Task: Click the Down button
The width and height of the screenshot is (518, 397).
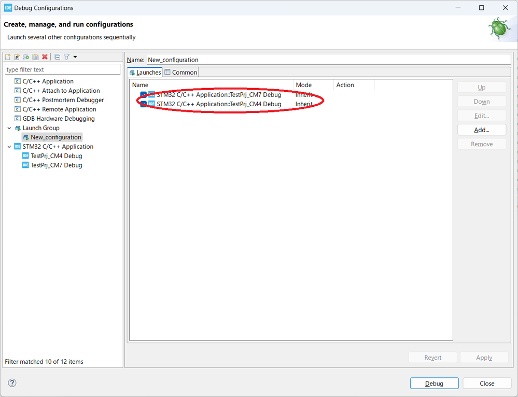Action: (482, 102)
